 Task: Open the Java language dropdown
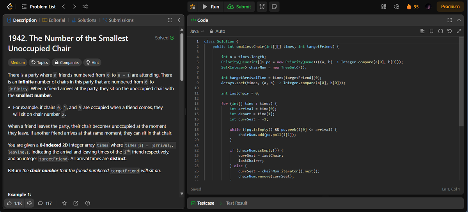[197, 31]
